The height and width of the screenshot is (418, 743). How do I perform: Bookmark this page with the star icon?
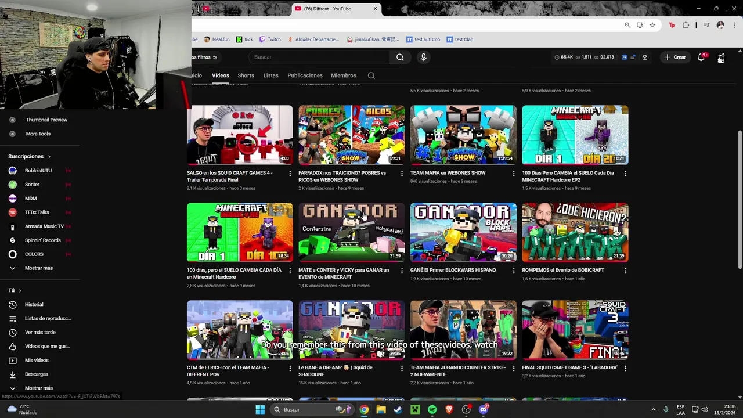click(652, 25)
